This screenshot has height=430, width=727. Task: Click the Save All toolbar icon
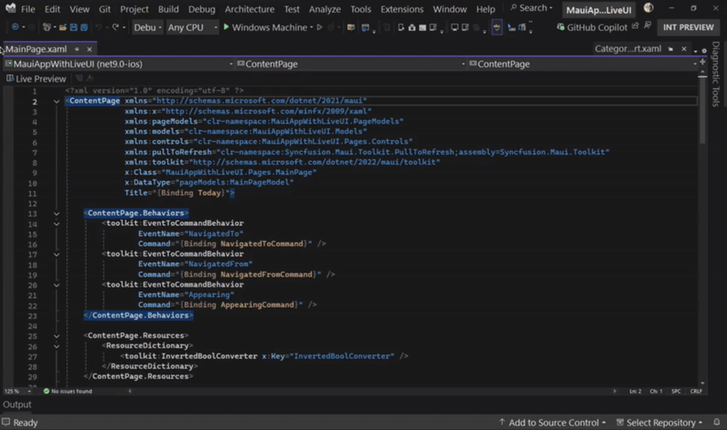(x=84, y=28)
